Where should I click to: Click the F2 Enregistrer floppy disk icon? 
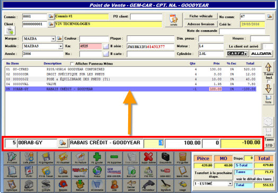coord(46,158)
